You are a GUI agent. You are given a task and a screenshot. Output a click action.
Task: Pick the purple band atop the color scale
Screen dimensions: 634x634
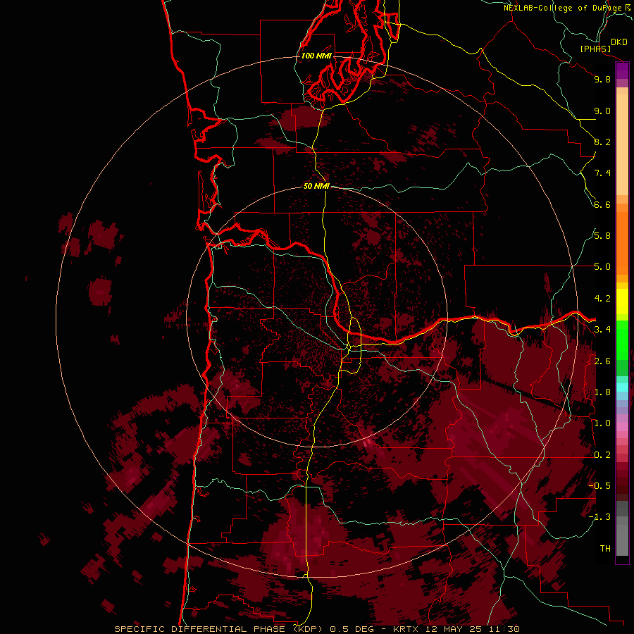pos(622,71)
